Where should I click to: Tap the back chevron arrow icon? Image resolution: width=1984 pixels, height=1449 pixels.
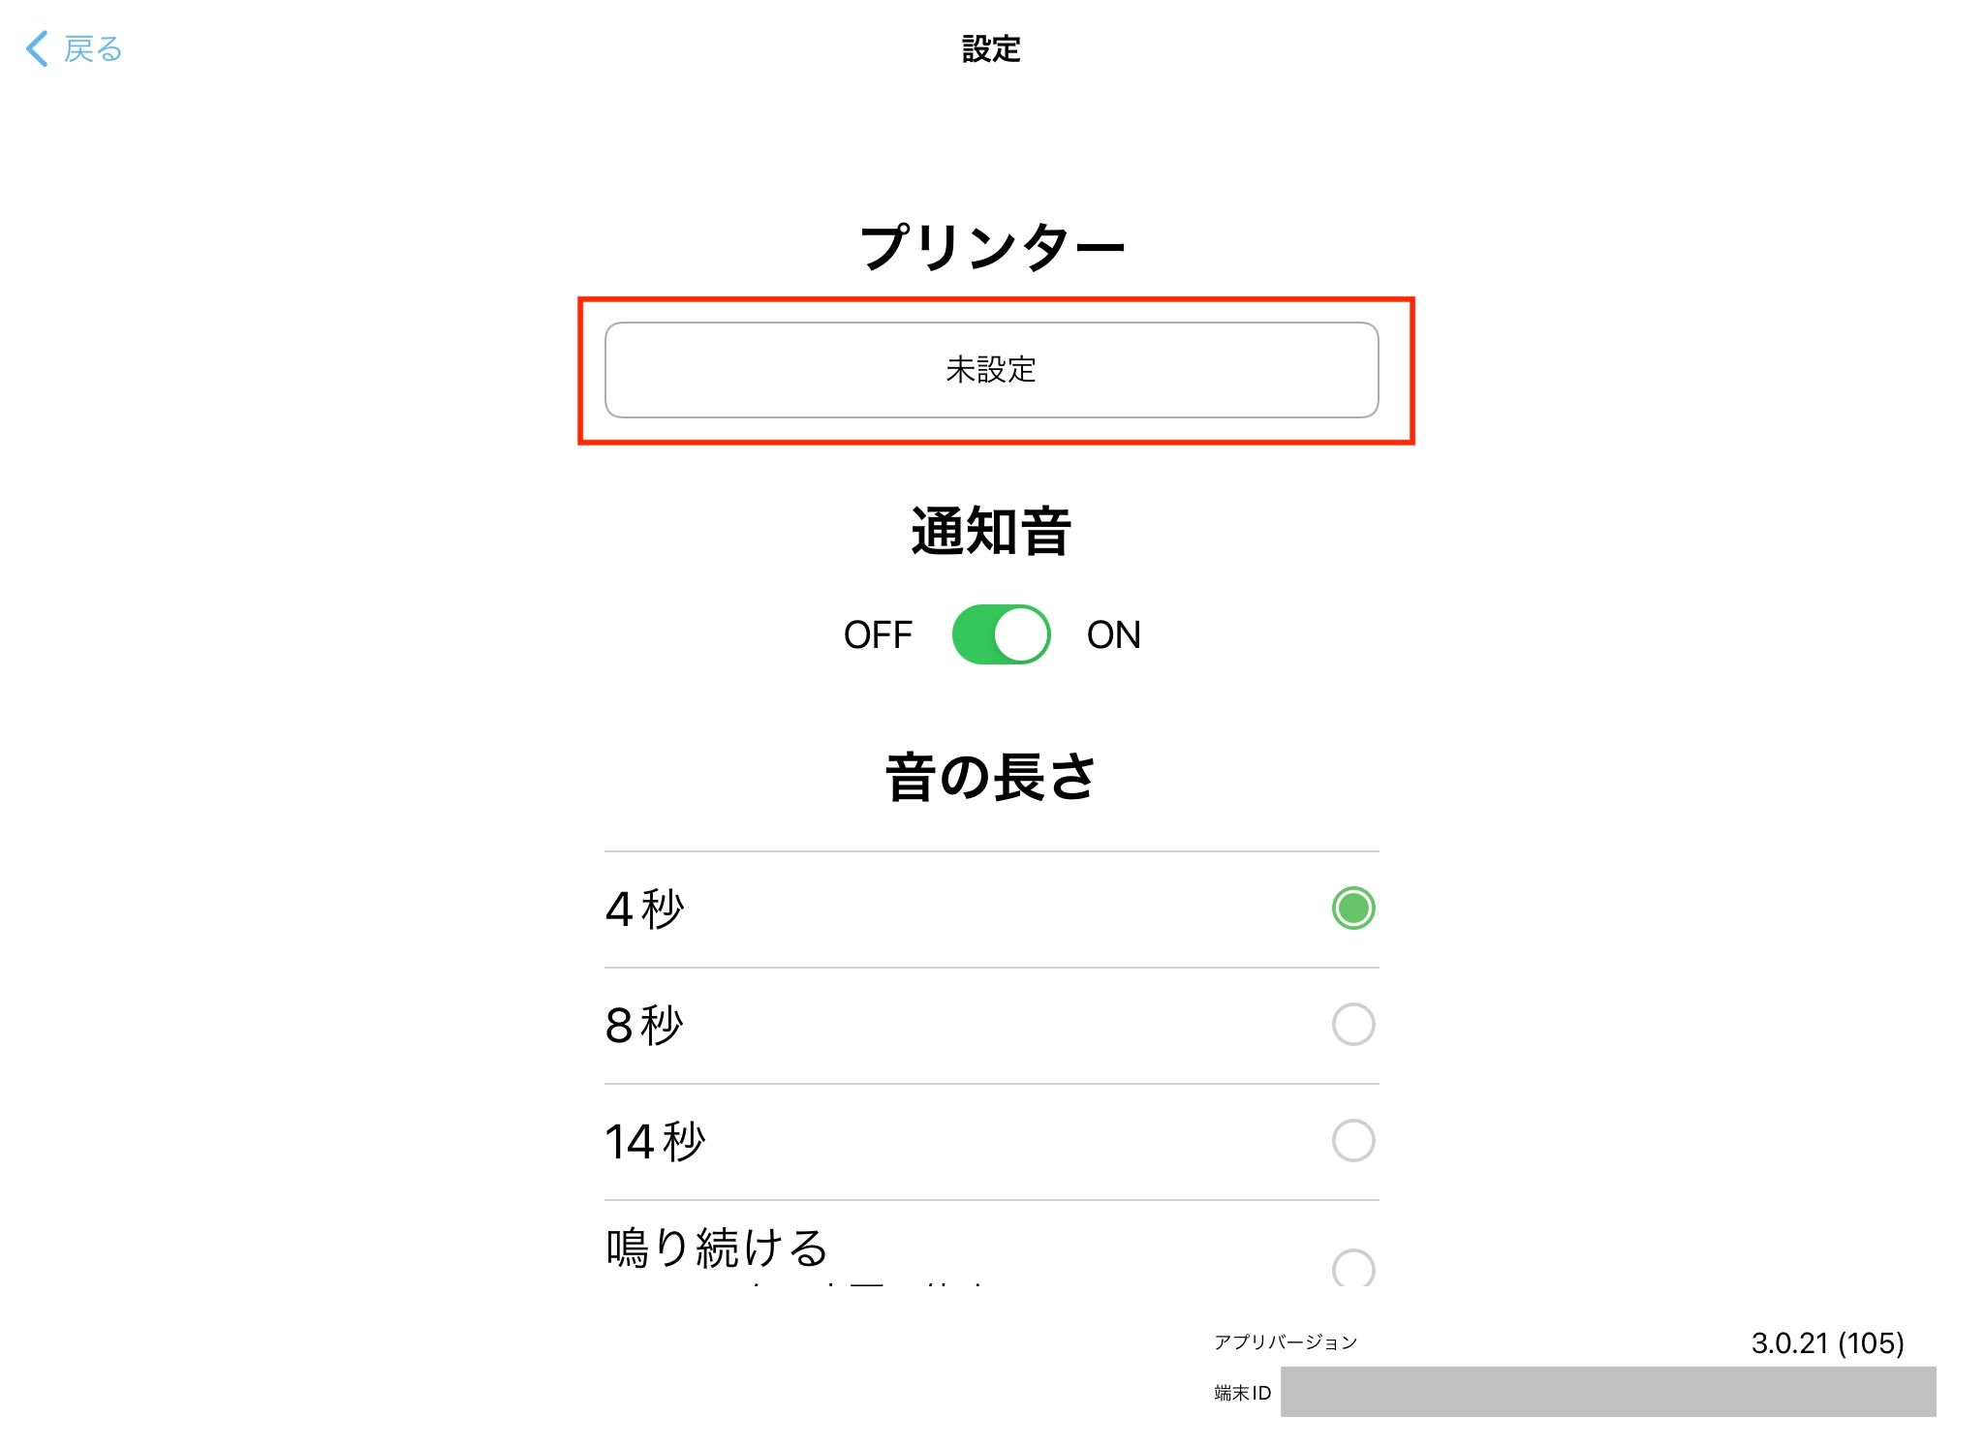pos(38,48)
